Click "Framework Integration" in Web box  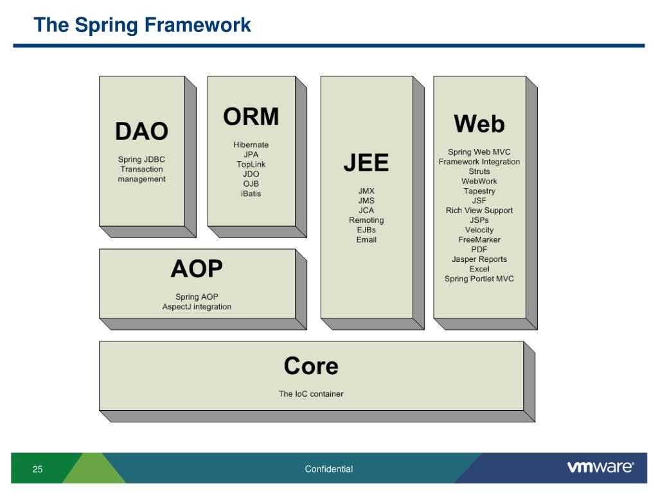[x=479, y=162]
